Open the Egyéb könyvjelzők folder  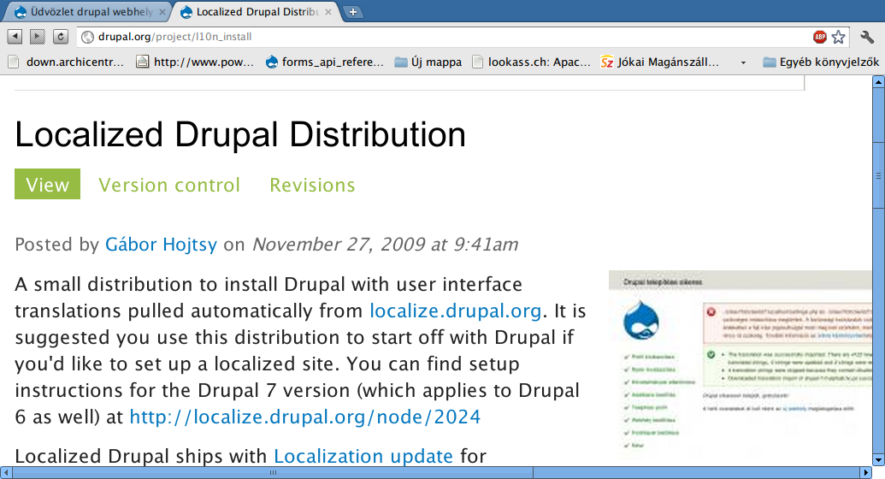click(821, 62)
